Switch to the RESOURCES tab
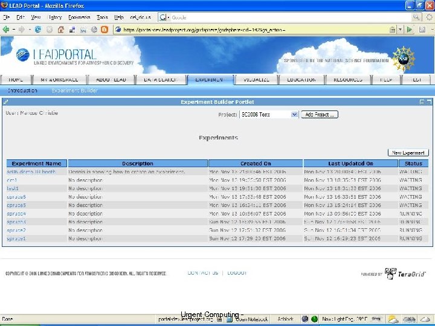 pyautogui.click(x=348, y=80)
